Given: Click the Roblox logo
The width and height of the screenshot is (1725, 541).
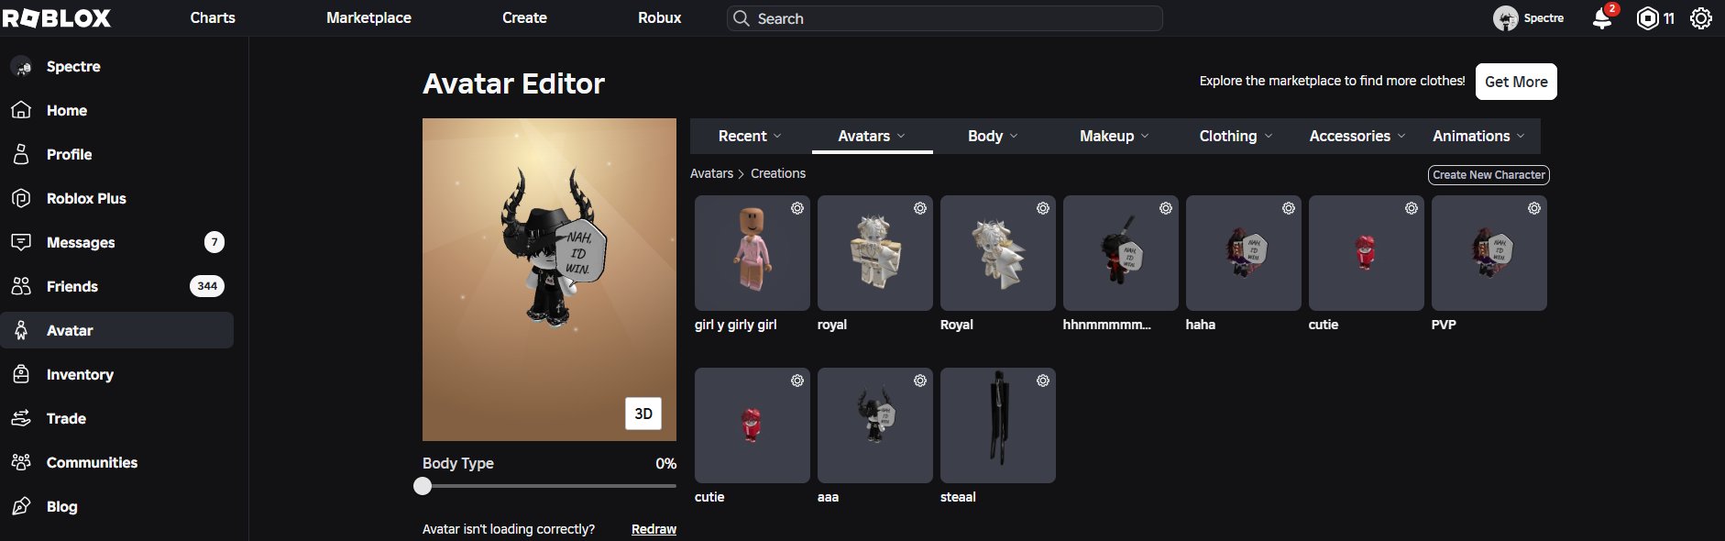Looking at the screenshot, I should (57, 17).
